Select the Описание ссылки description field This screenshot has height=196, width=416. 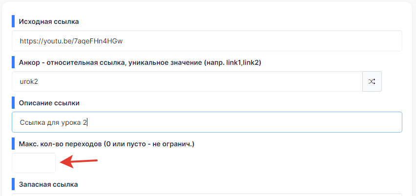click(207, 122)
